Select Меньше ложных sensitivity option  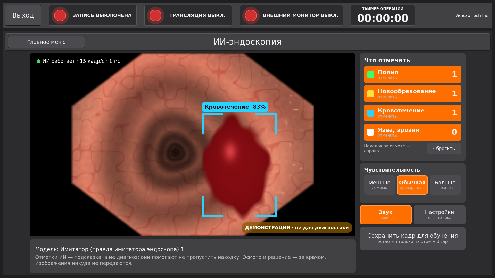[x=379, y=185]
